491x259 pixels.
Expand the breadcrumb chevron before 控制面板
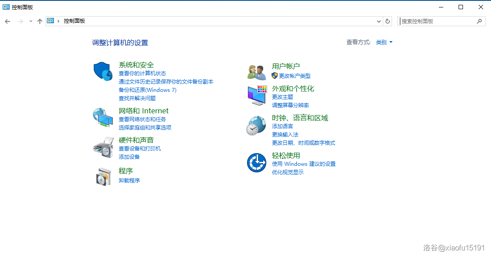(x=58, y=21)
